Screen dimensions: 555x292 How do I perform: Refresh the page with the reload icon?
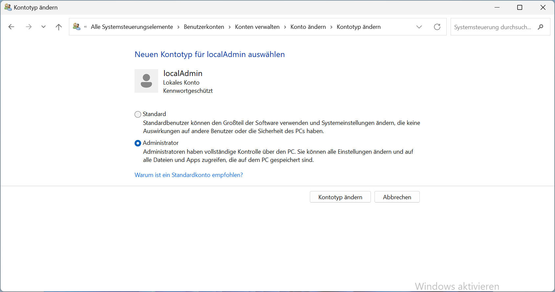(x=437, y=27)
